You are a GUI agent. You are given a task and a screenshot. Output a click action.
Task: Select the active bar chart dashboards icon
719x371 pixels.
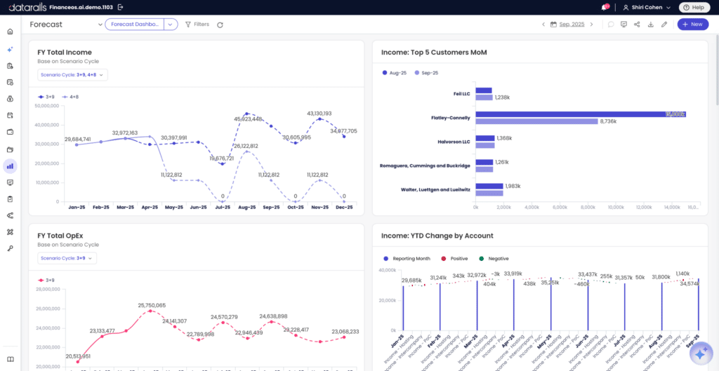tap(10, 166)
